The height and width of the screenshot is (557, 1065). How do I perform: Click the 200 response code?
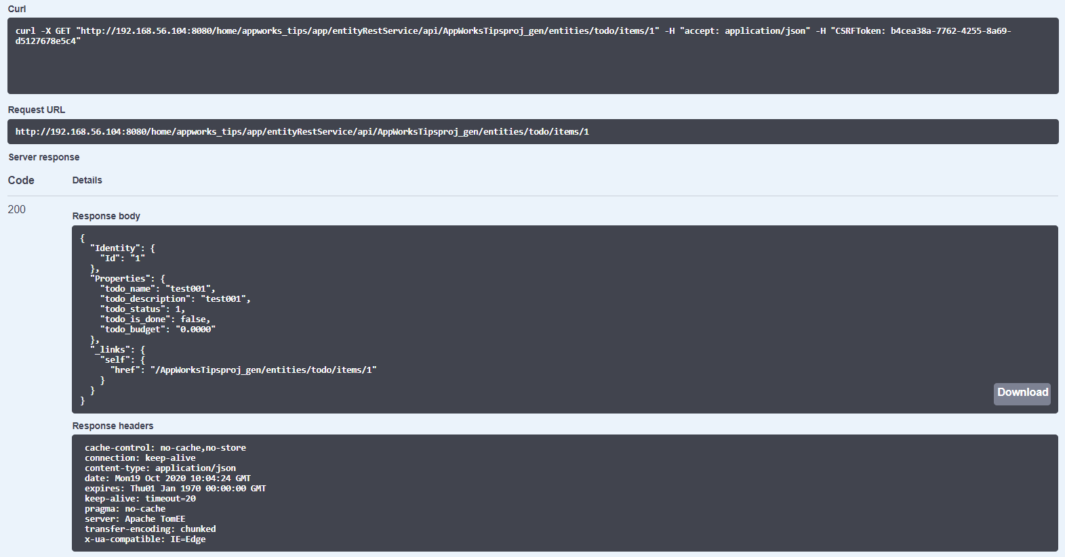tap(17, 209)
